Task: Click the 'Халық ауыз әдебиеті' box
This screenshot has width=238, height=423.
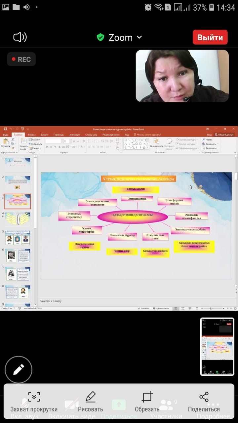Action: click(x=155, y=253)
